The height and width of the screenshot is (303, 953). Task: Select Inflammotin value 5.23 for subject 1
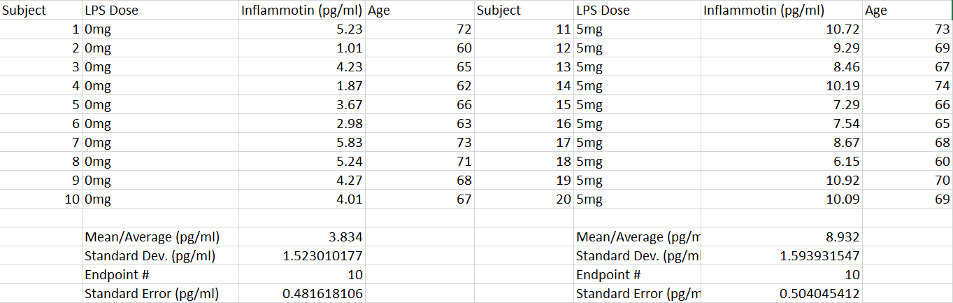click(x=302, y=29)
